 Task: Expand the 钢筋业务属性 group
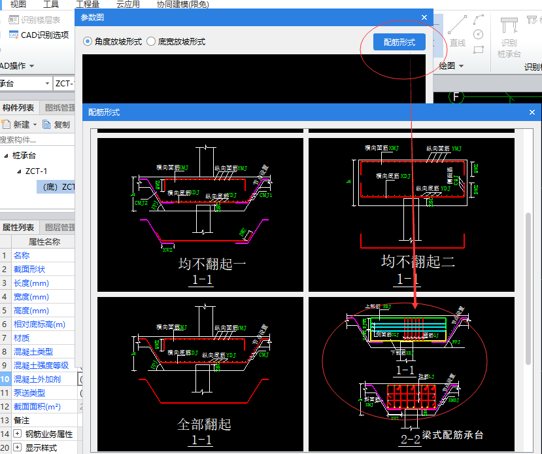[17, 434]
